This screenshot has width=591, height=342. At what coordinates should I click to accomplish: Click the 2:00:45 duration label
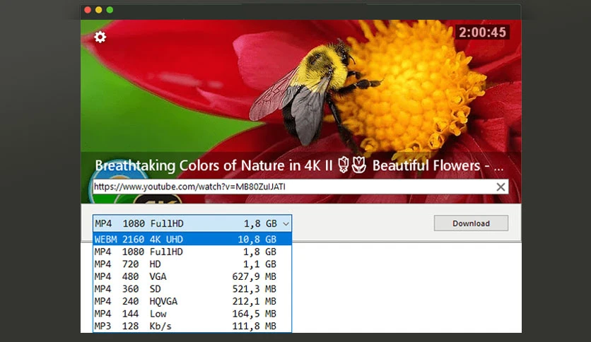point(482,33)
